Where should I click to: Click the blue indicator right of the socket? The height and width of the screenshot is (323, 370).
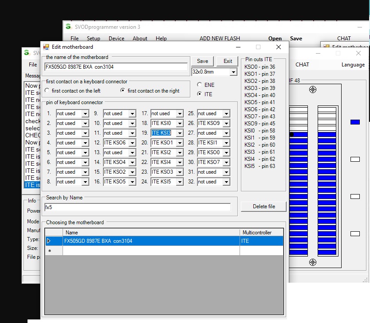click(354, 122)
